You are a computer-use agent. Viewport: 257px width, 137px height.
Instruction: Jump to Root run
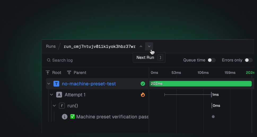click(x=54, y=72)
